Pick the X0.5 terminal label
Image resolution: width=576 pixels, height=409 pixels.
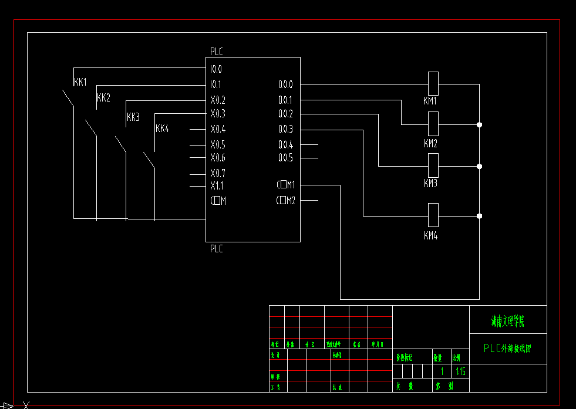pyautogui.click(x=218, y=144)
